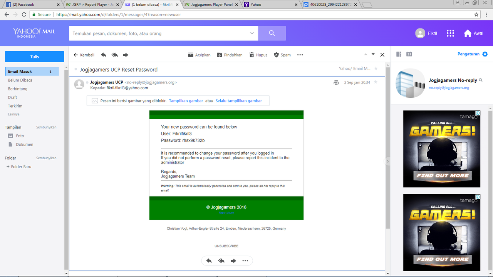This screenshot has width=493, height=277.
Task: Reload the page in the browser
Action: (24, 15)
